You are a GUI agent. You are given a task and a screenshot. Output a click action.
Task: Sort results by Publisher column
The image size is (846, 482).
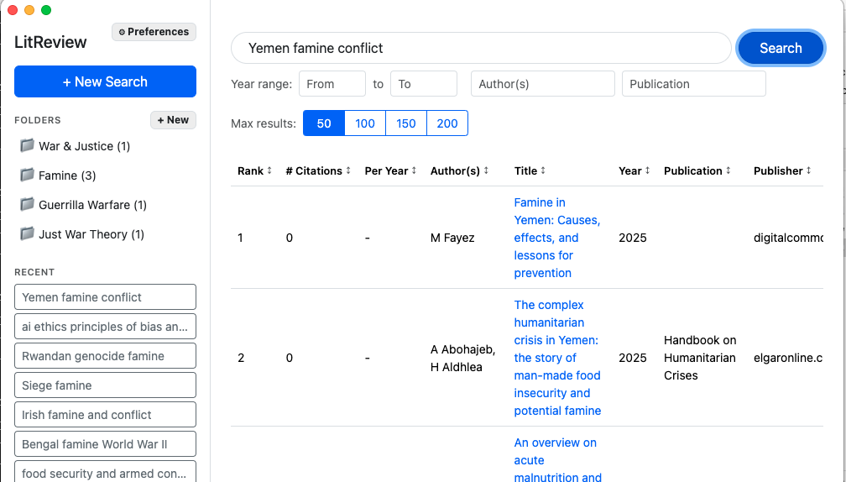[x=782, y=170]
